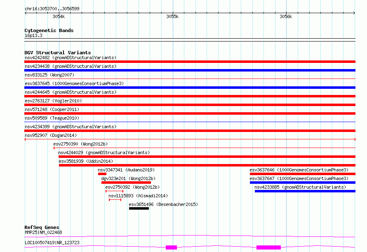Select the red bar of nsv4244029
The width and height of the screenshot is (367, 252).
point(207,157)
